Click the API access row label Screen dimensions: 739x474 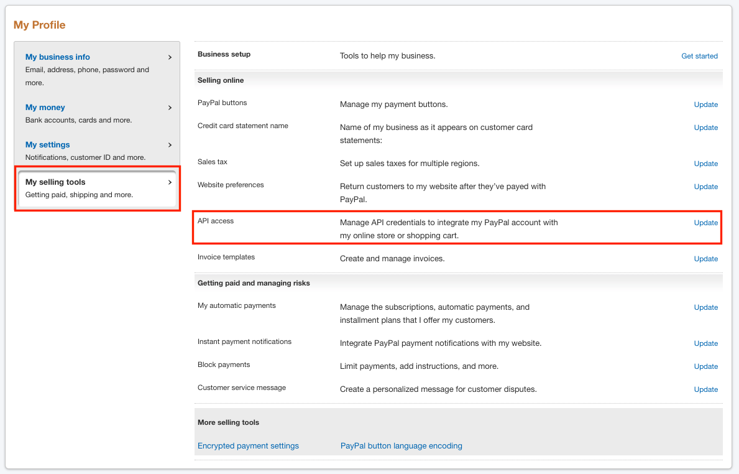[x=216, y=221]
